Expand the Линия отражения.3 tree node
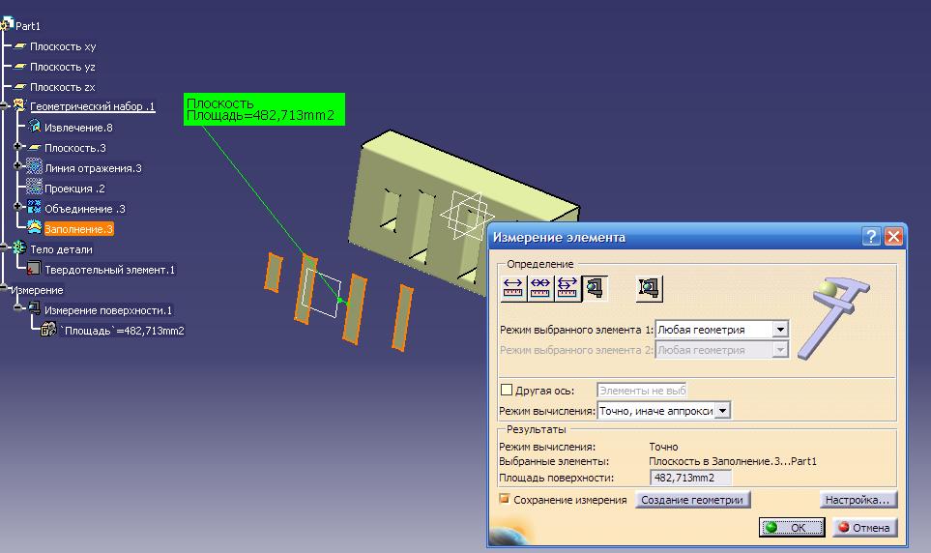931x553 pixels. 18,166
